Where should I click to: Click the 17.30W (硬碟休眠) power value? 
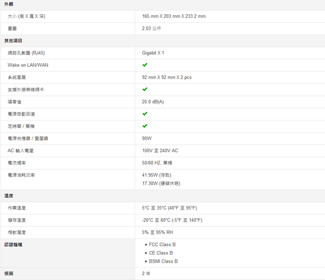pos(161,183)
